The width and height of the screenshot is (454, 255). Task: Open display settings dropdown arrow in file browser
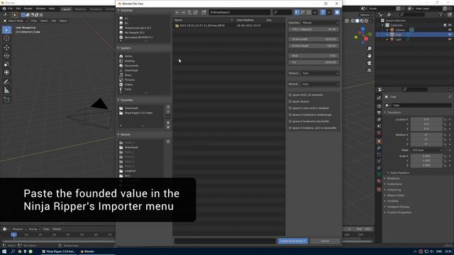click(x=315, y=13)
